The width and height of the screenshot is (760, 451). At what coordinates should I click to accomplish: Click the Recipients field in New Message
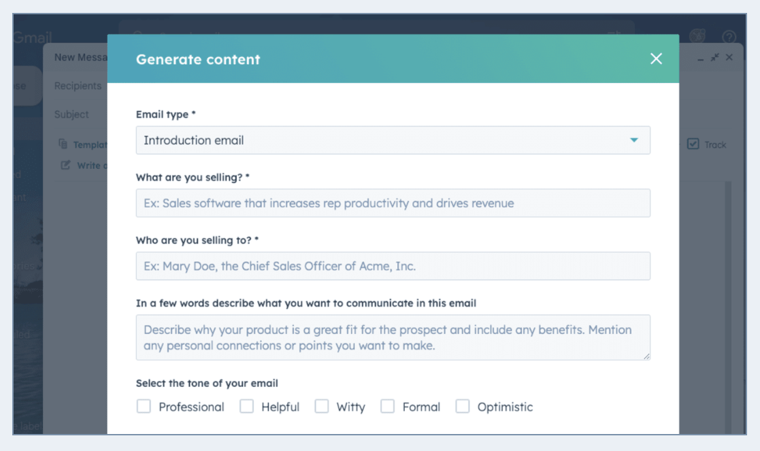click(x=78, y=86)
